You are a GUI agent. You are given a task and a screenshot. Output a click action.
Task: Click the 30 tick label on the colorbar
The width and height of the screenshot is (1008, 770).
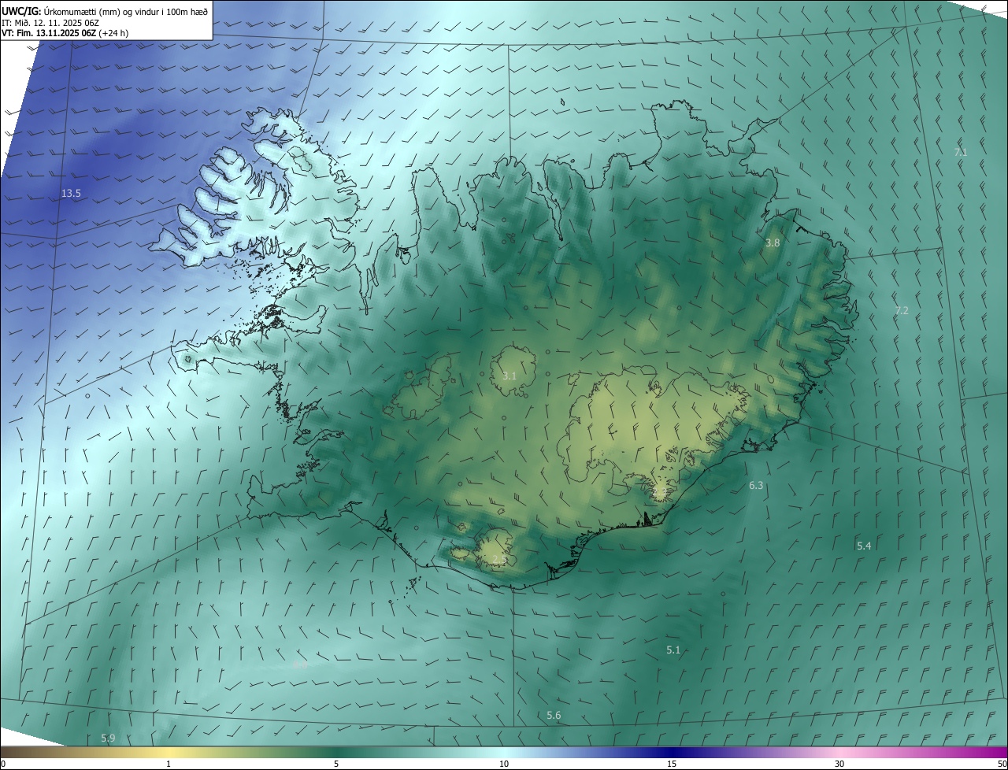pos(839,764)
